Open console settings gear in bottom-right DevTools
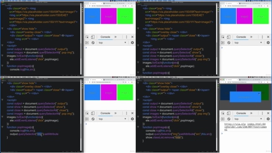Viewport: 272px width, 153px height. click(268, 119)
